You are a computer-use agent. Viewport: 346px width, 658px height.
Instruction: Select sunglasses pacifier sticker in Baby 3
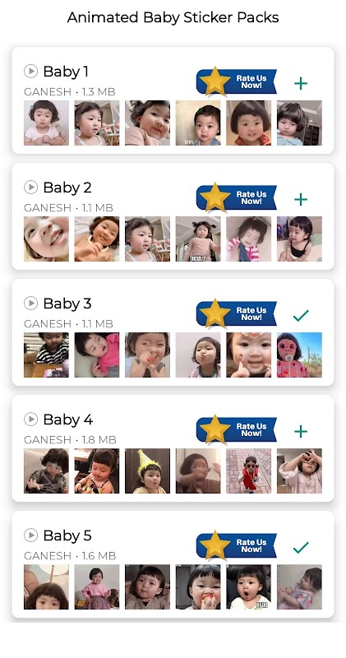tap(299, 355)
